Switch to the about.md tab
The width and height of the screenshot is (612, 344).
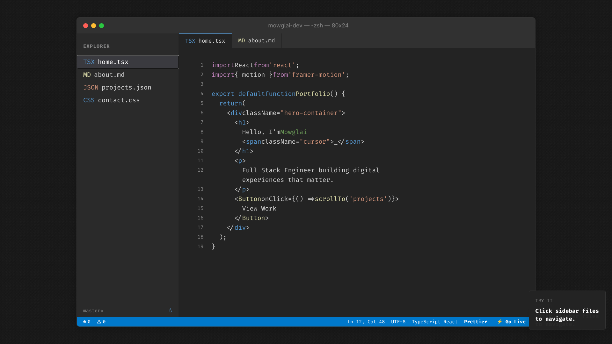click(256, 40)
